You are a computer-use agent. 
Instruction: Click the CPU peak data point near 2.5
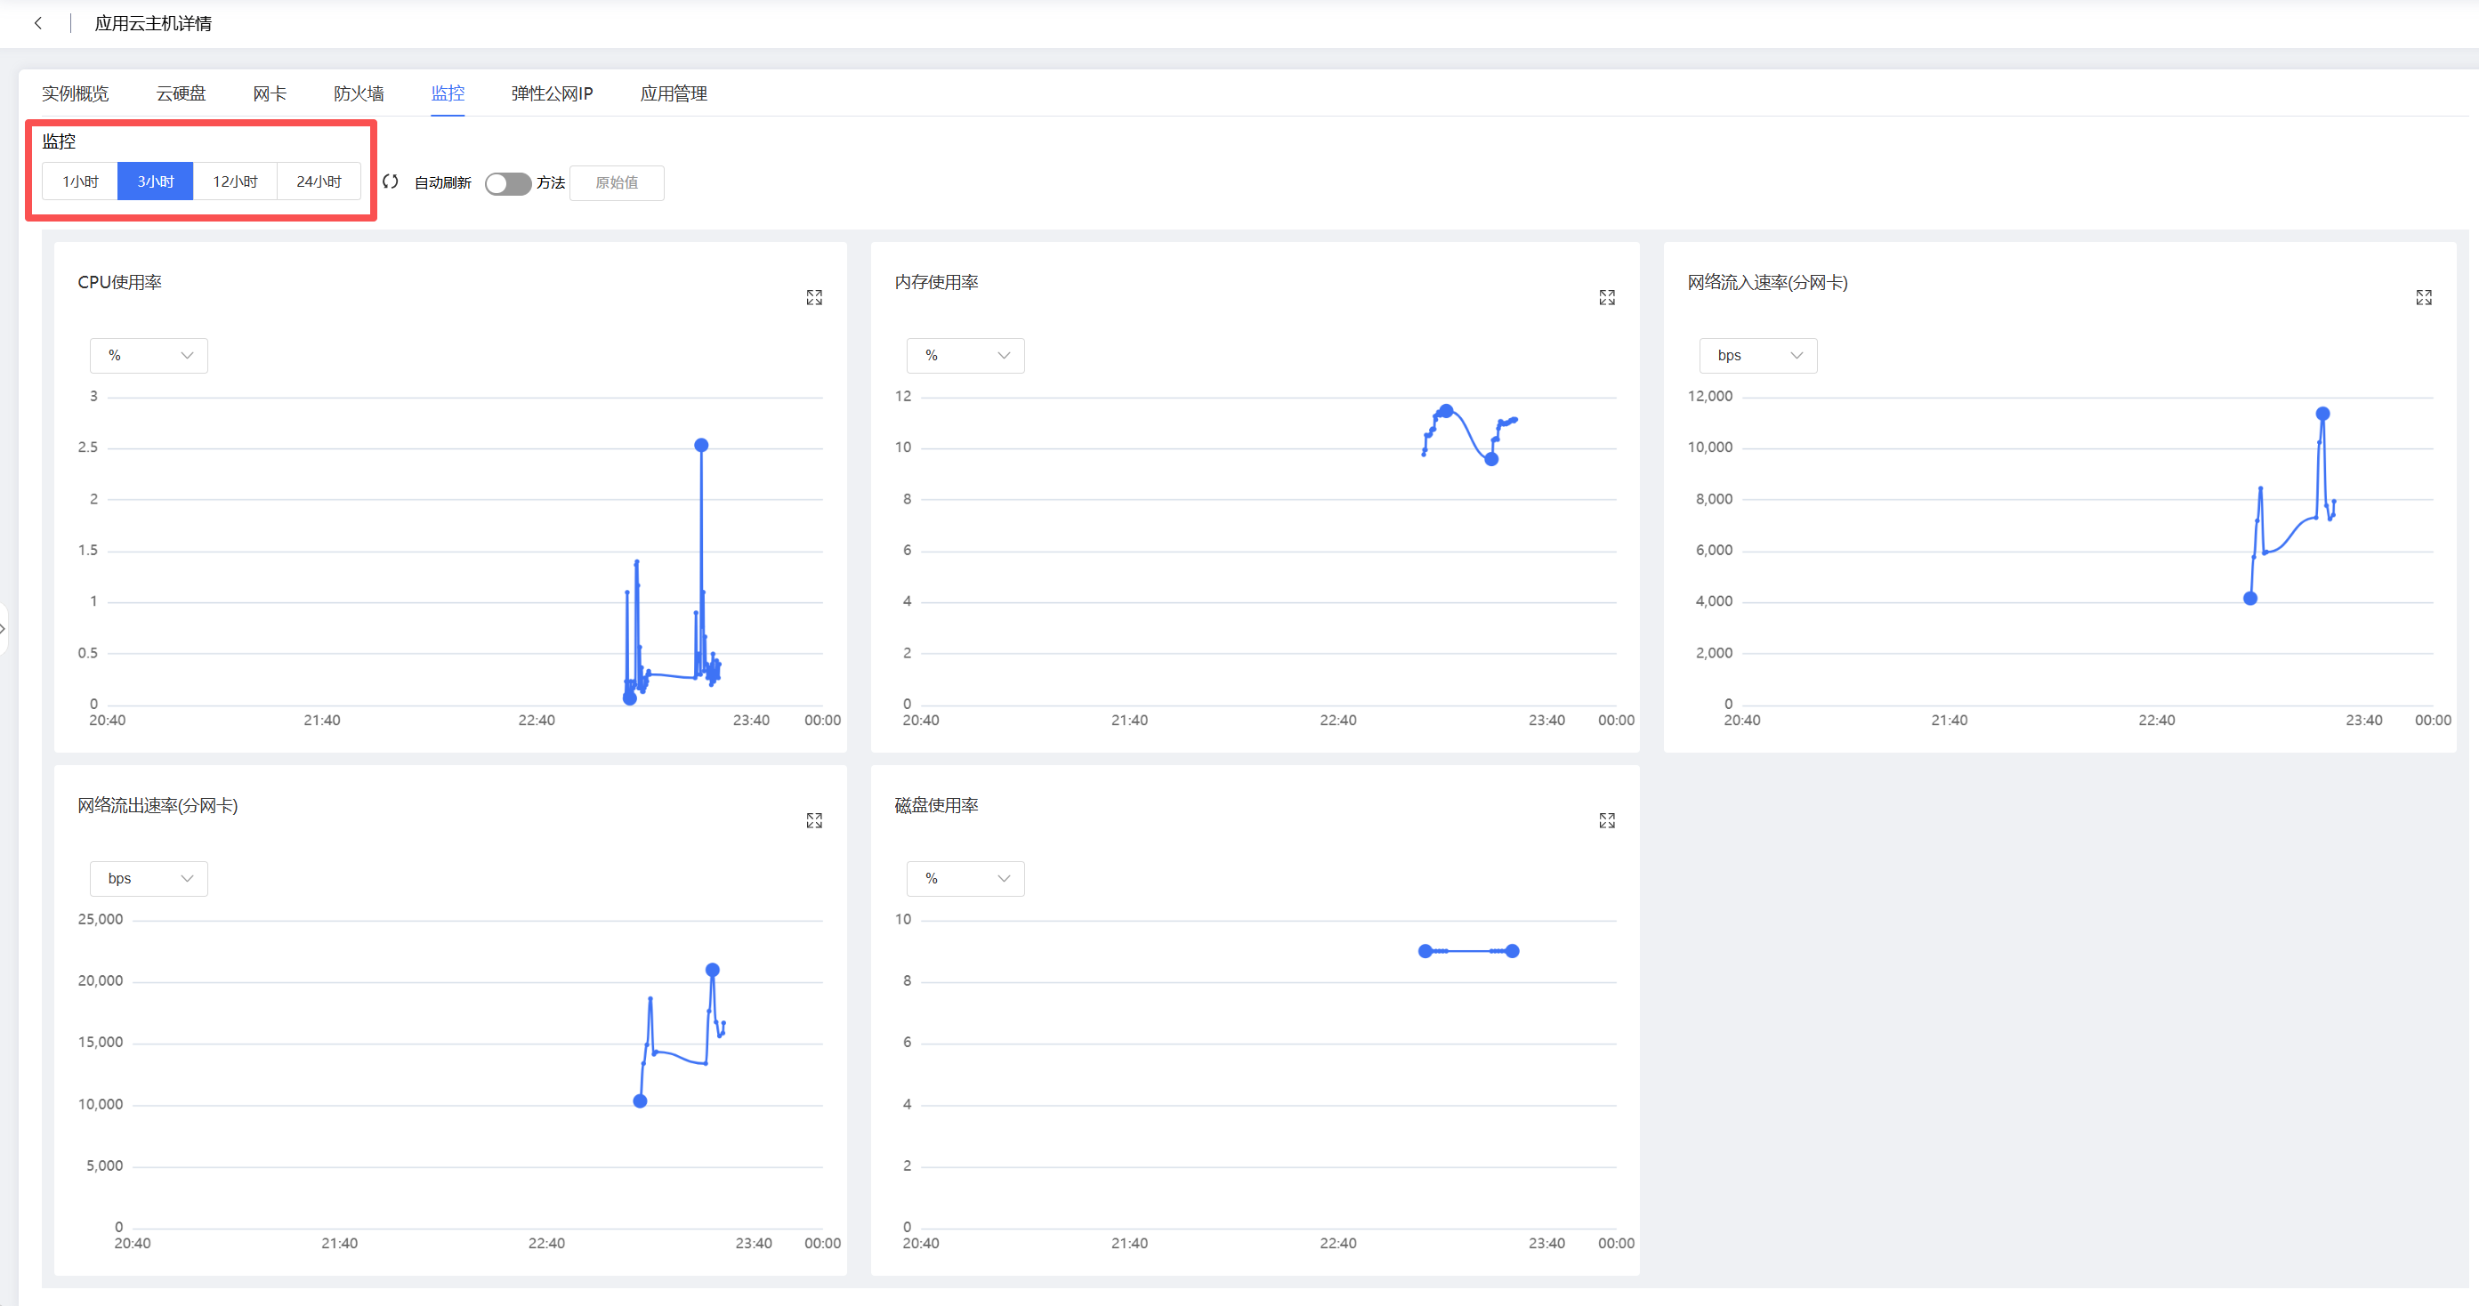(x=701, y=446)
